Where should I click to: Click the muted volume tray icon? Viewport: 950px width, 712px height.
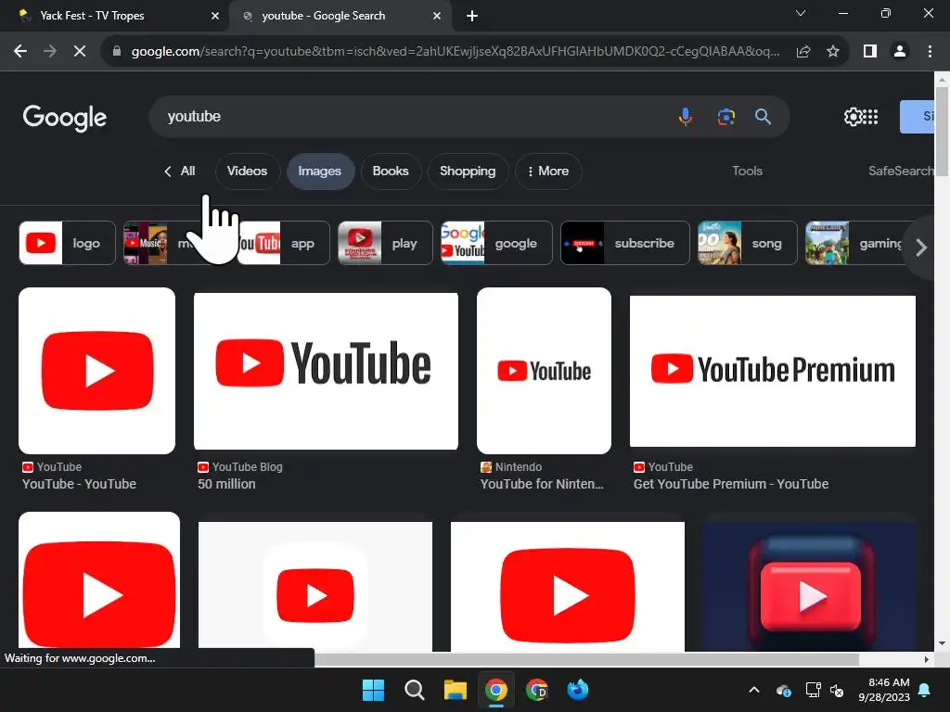coord(837,690)
